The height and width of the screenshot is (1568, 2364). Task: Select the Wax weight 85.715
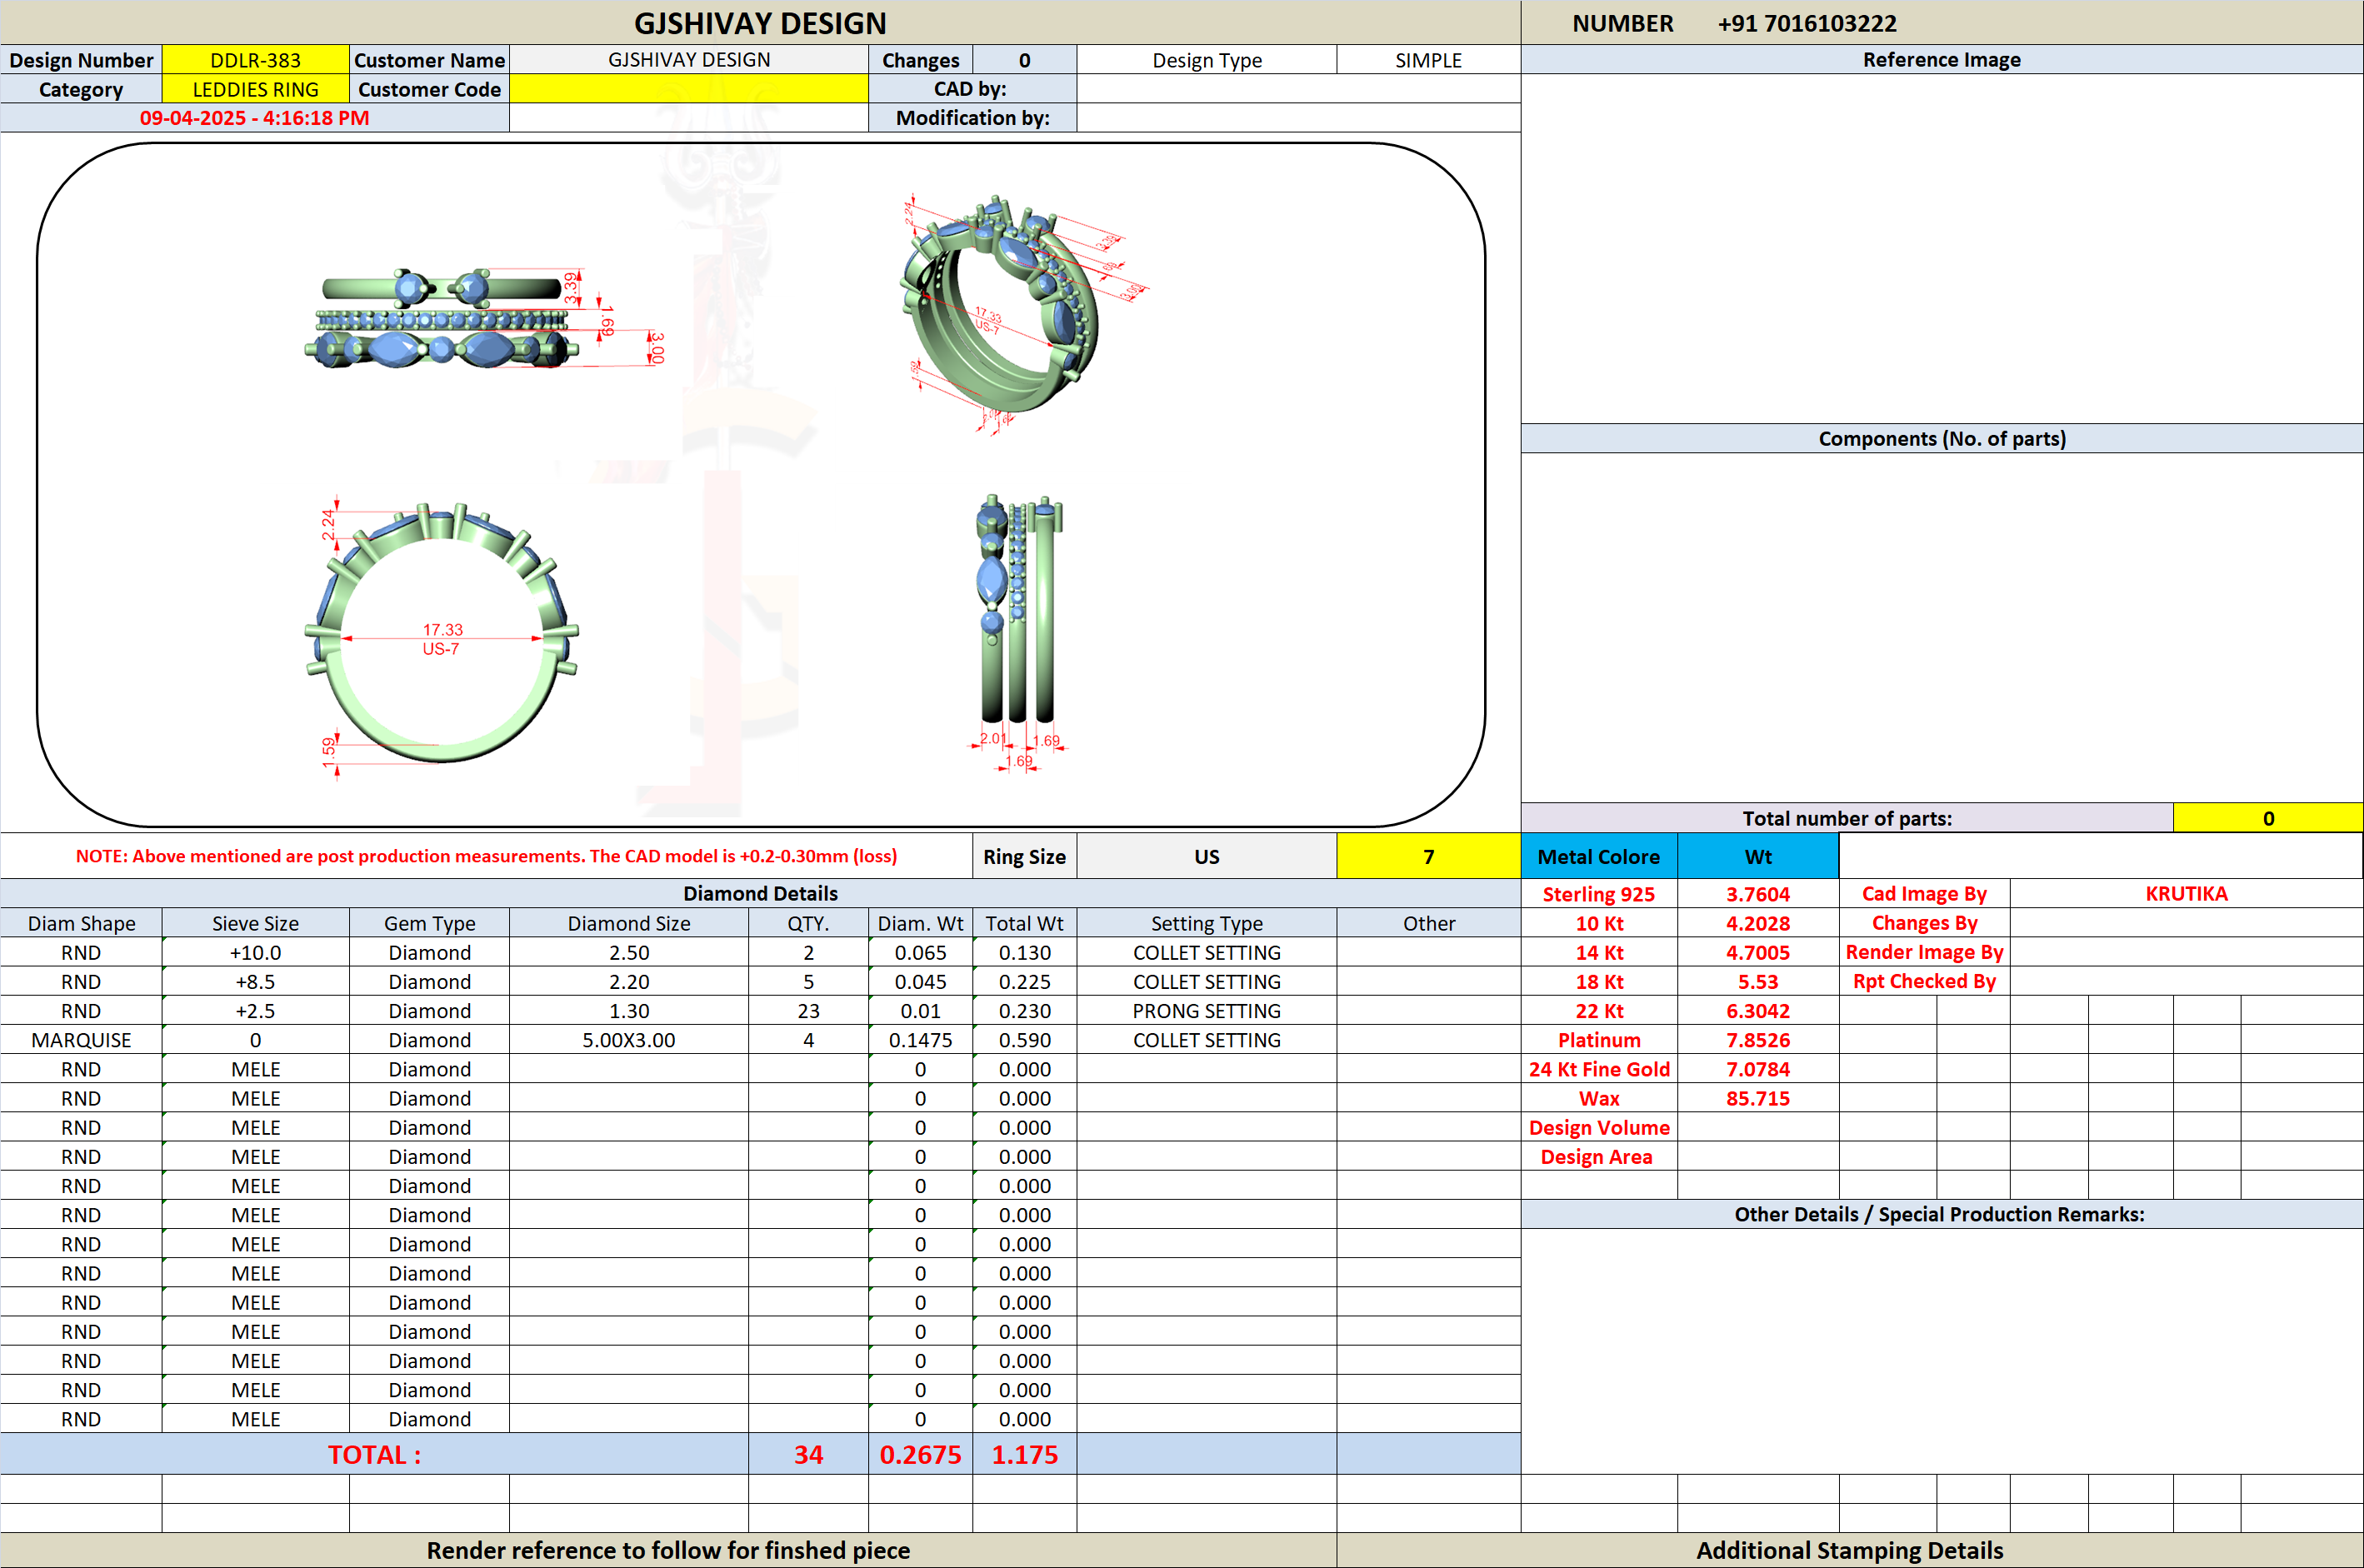1757,1098
